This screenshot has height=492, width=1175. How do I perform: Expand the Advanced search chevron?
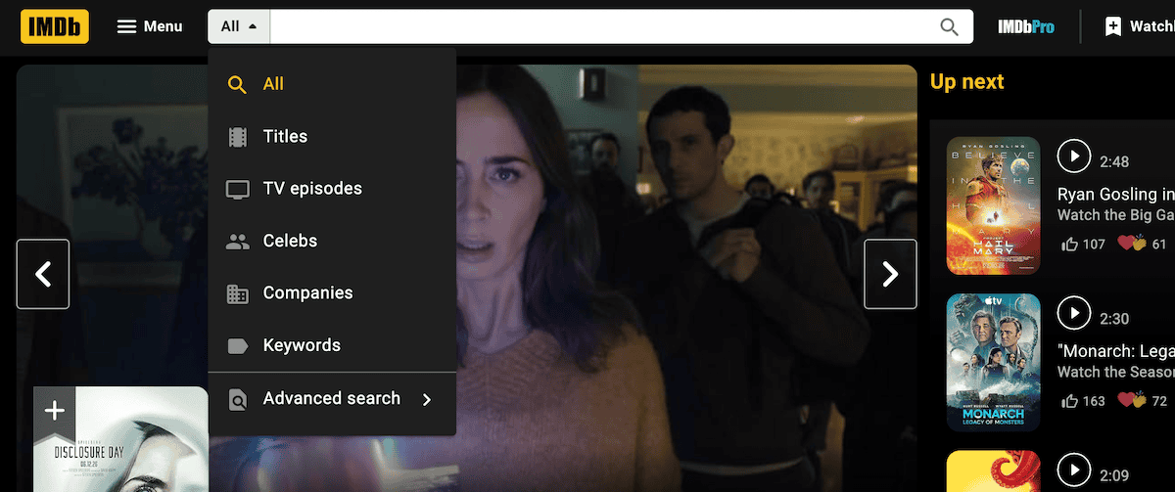[427, 399]
